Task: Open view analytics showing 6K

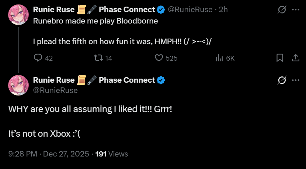Action: pyautogui.click(x=219, y=58)
